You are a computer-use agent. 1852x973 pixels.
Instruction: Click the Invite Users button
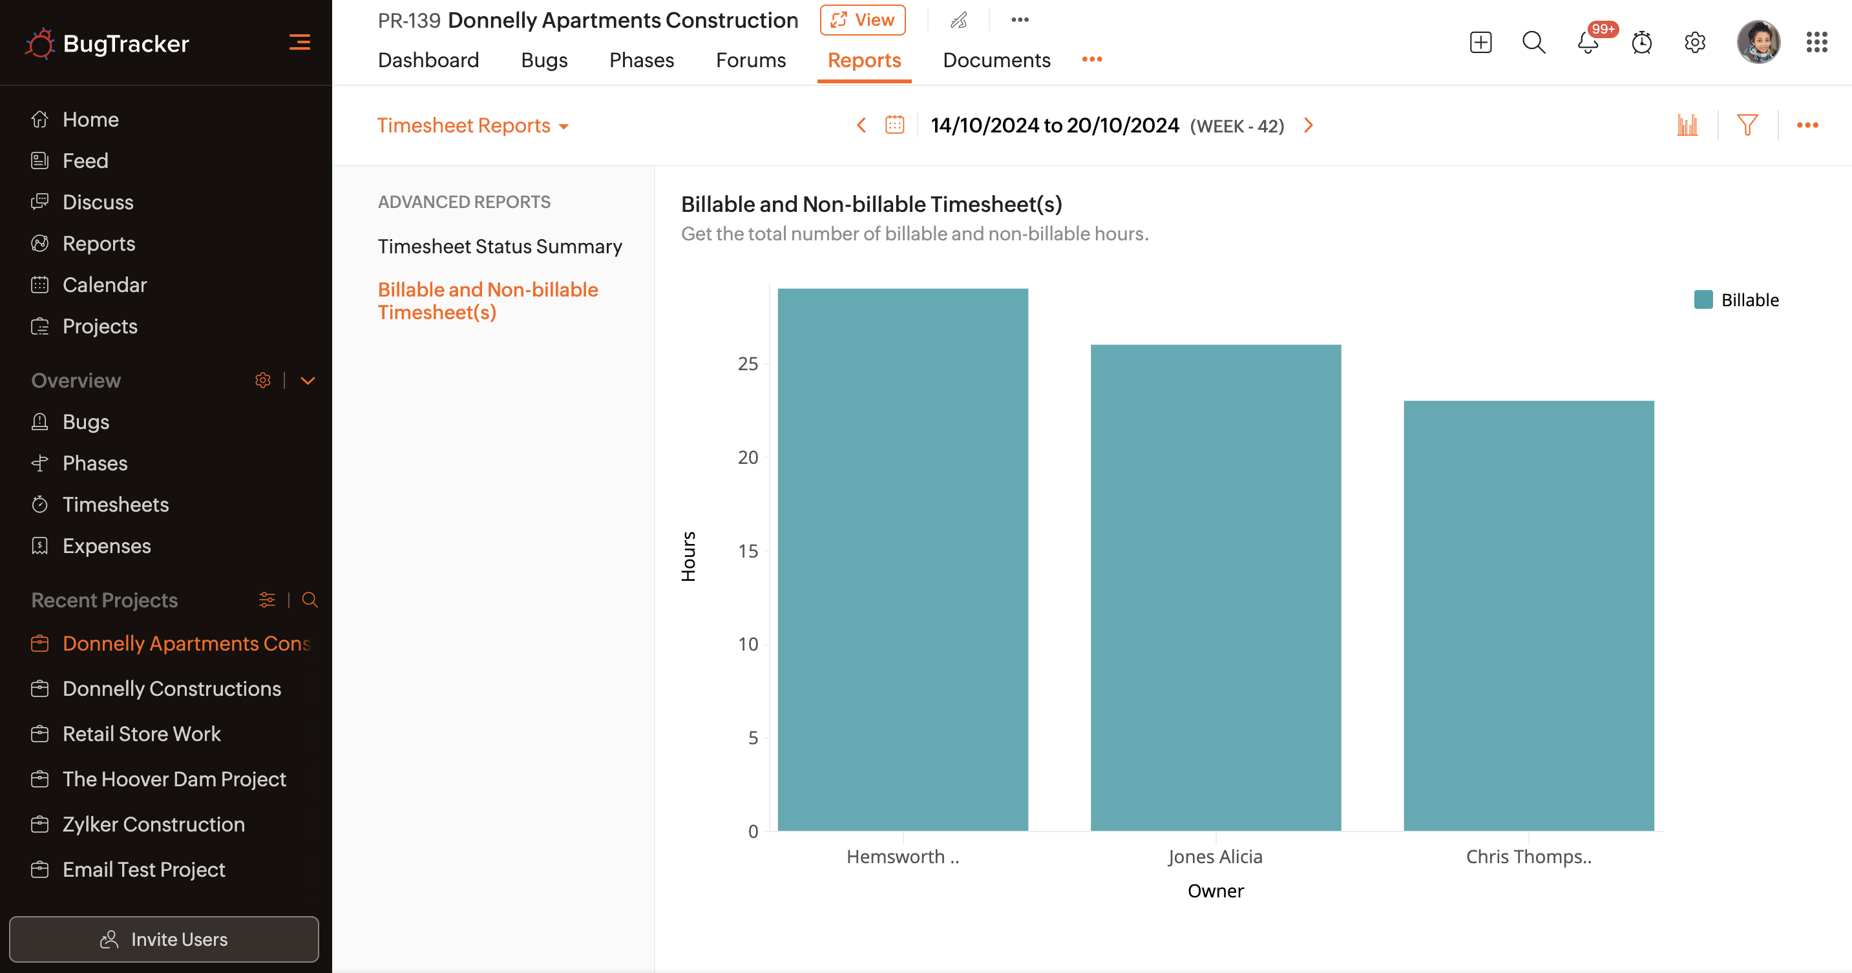pos(164,939)
